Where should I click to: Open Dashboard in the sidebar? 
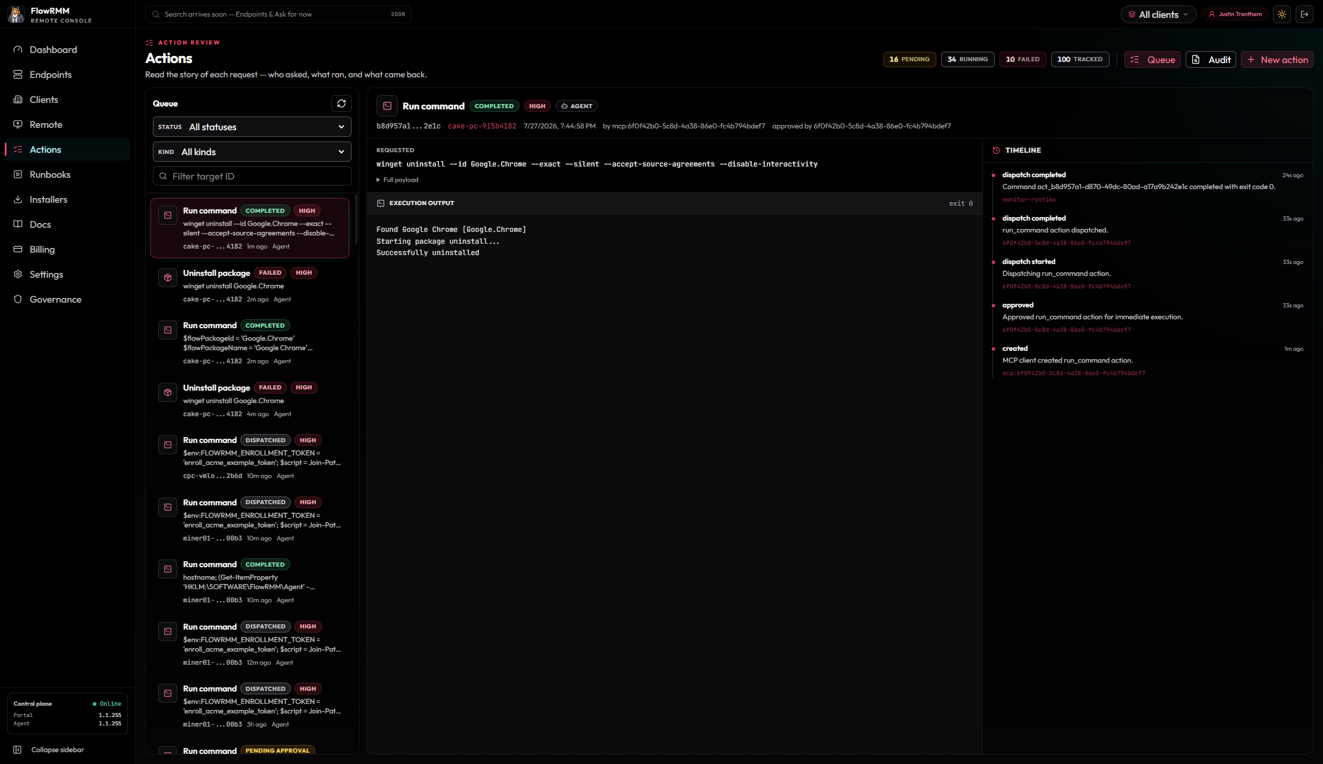coord(67,50)
